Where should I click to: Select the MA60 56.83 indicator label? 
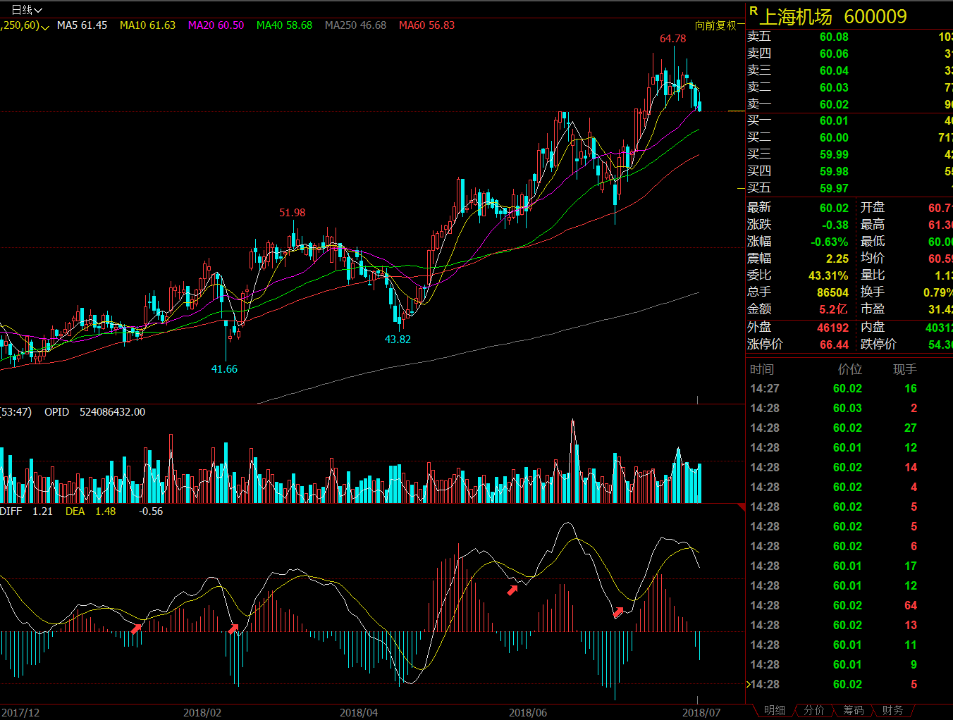(426, 25)
